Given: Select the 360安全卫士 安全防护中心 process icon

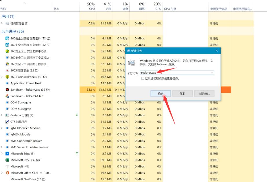Looking at the screenshot, I should [7, 51].
